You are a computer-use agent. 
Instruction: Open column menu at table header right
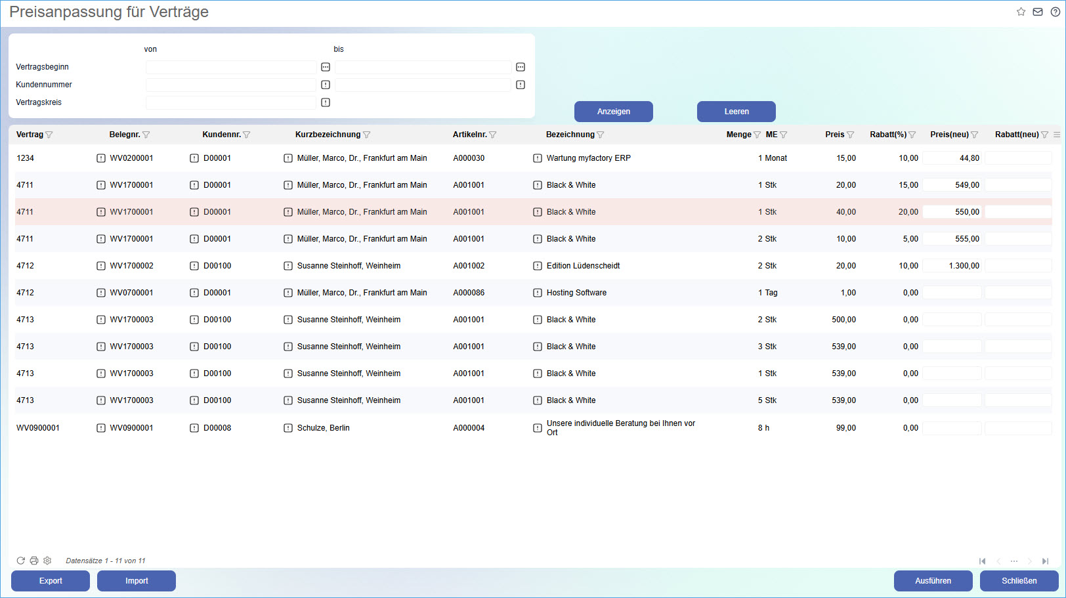(1057, 135)
